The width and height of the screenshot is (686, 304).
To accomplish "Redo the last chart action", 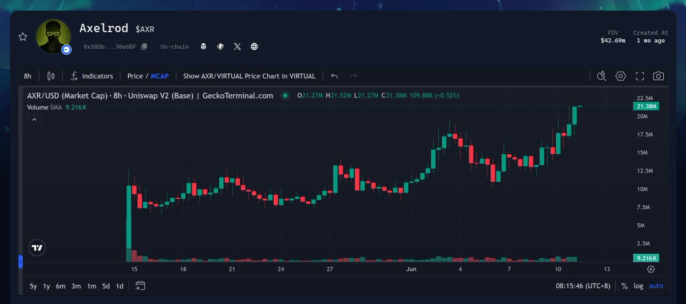I will (x=353, y=76).
